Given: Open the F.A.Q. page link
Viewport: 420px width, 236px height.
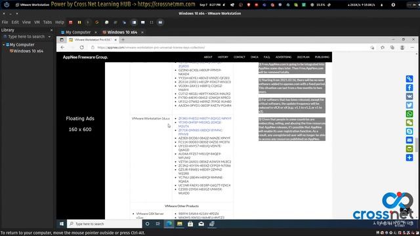Looking at the screenshot, I should (267, 57).
